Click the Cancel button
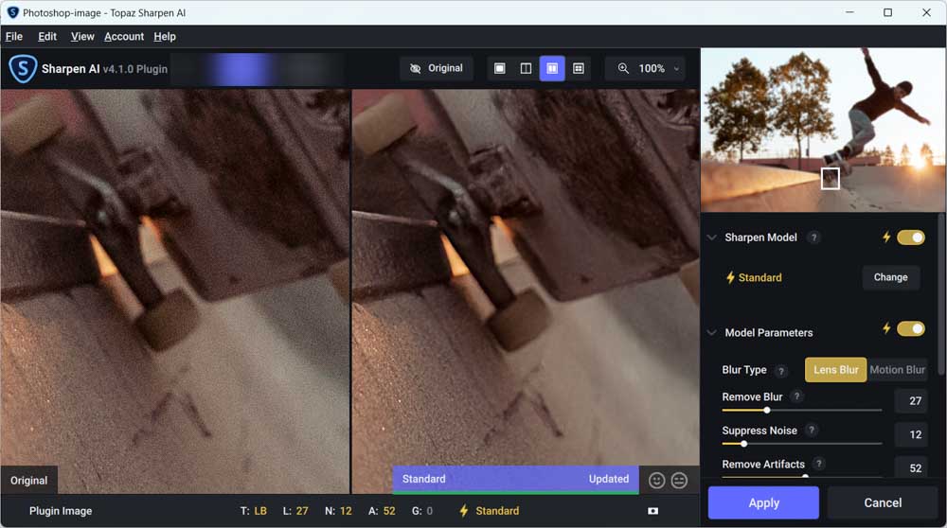 tap(883, 502)
